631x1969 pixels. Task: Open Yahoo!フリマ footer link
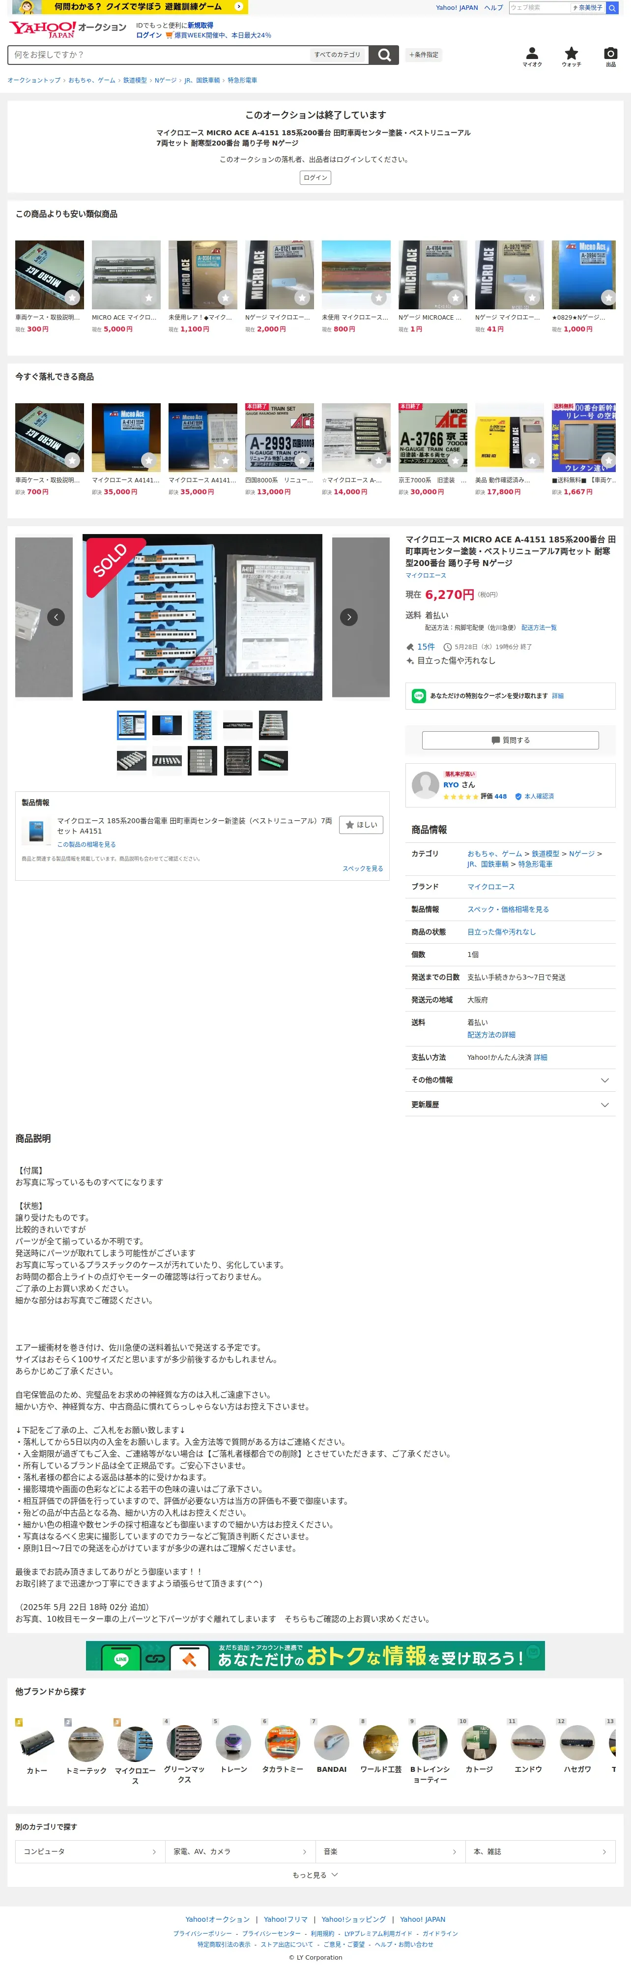286,1919
